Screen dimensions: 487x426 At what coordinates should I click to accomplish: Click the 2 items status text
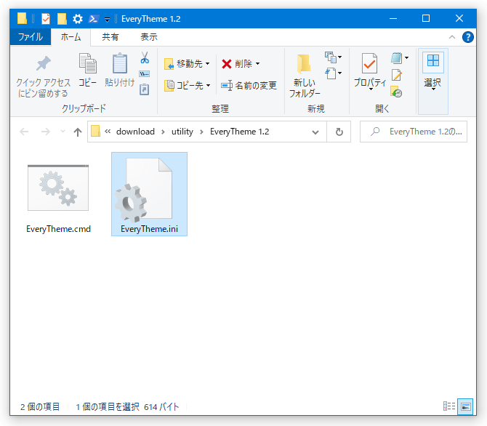(x=40, y=406)
